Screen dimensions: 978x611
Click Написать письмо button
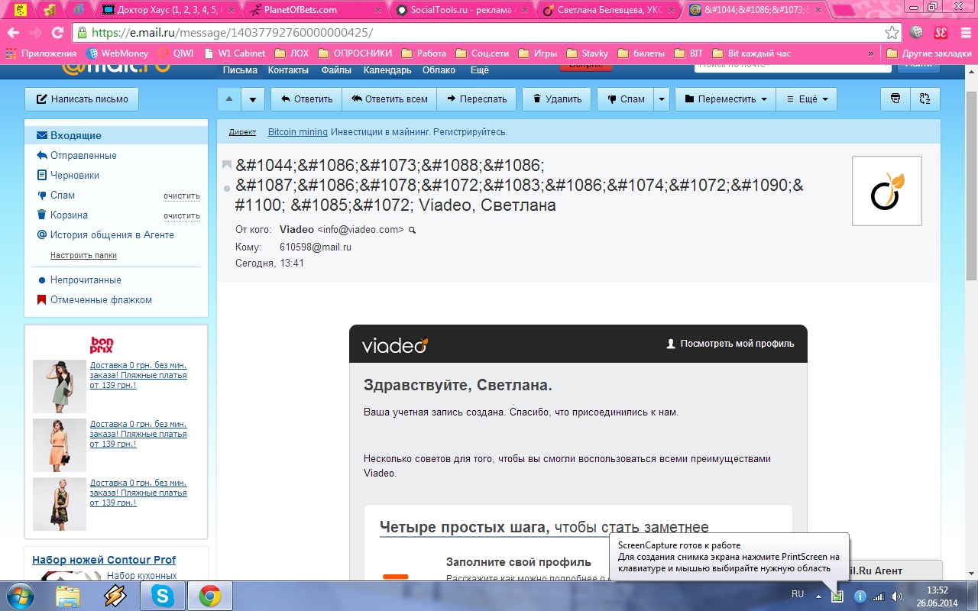(x=82, y=99)
